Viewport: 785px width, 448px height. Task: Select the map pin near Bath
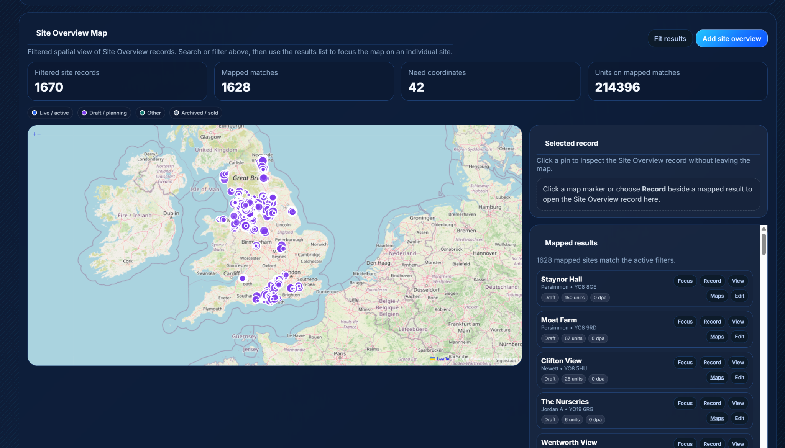(243, 278)
